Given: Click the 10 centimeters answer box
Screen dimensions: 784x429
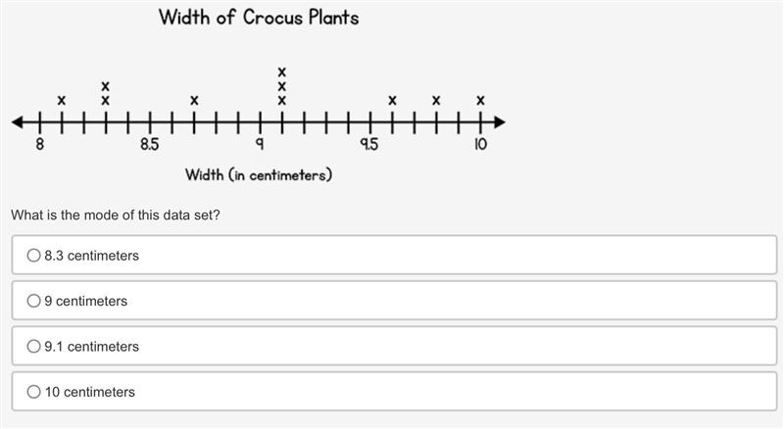Looking at the screenshot, I should tap(394, 392).
